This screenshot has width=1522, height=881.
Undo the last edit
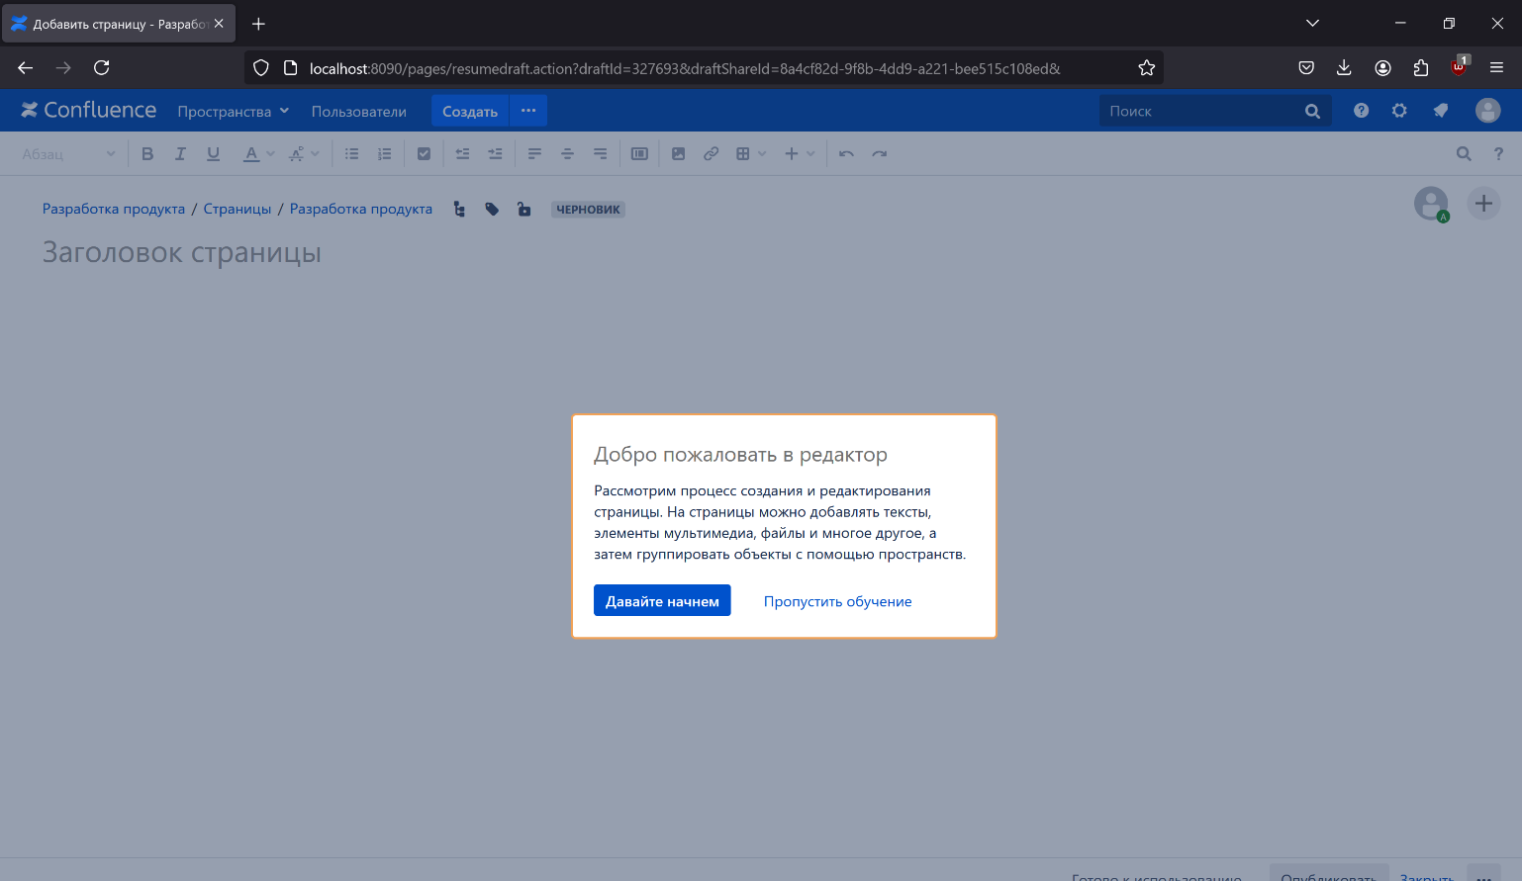[846, 154]
